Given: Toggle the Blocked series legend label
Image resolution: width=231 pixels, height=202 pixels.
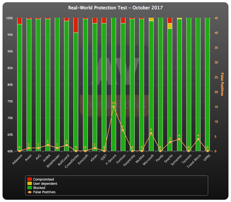Looking at the screenshot, I should coord(39,188).
